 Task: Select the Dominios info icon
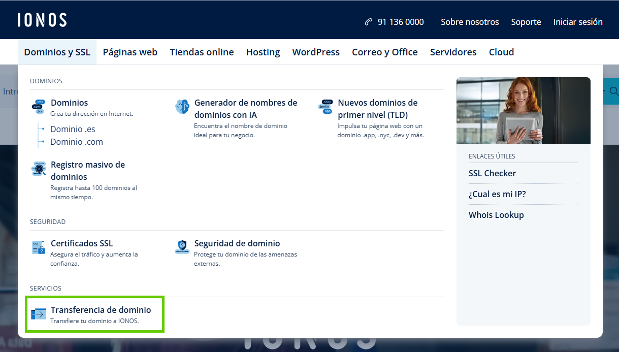pyautogui.click(x=38, y=106)
